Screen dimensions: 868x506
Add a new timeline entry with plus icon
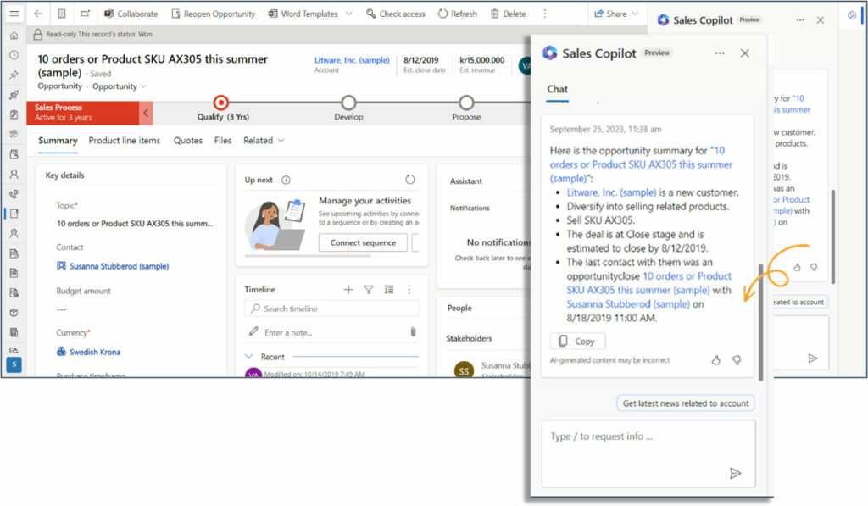coord(348,290)
